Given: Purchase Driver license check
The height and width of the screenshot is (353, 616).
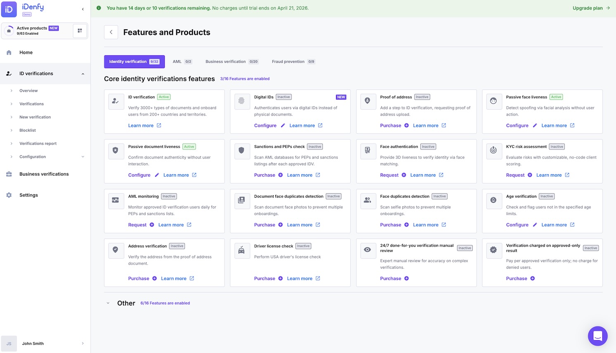Looking at the screenshot, I should pos(268,279).
